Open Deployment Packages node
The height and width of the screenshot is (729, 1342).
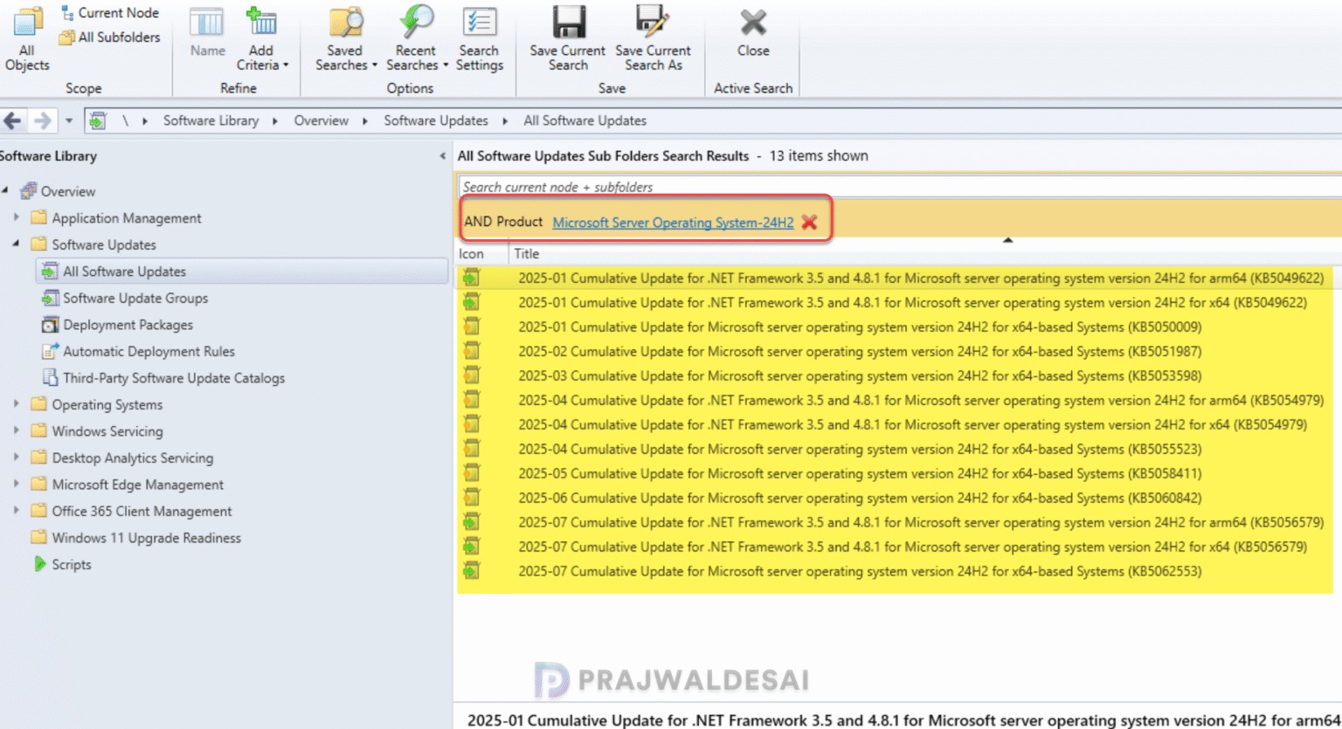(128, 325)
